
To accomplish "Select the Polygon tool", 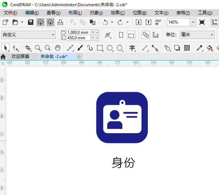I will click(120, 48).
